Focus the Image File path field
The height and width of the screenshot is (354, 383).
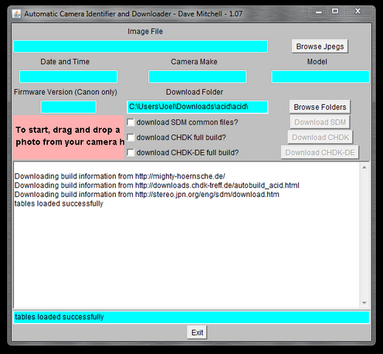pos(141,46)
